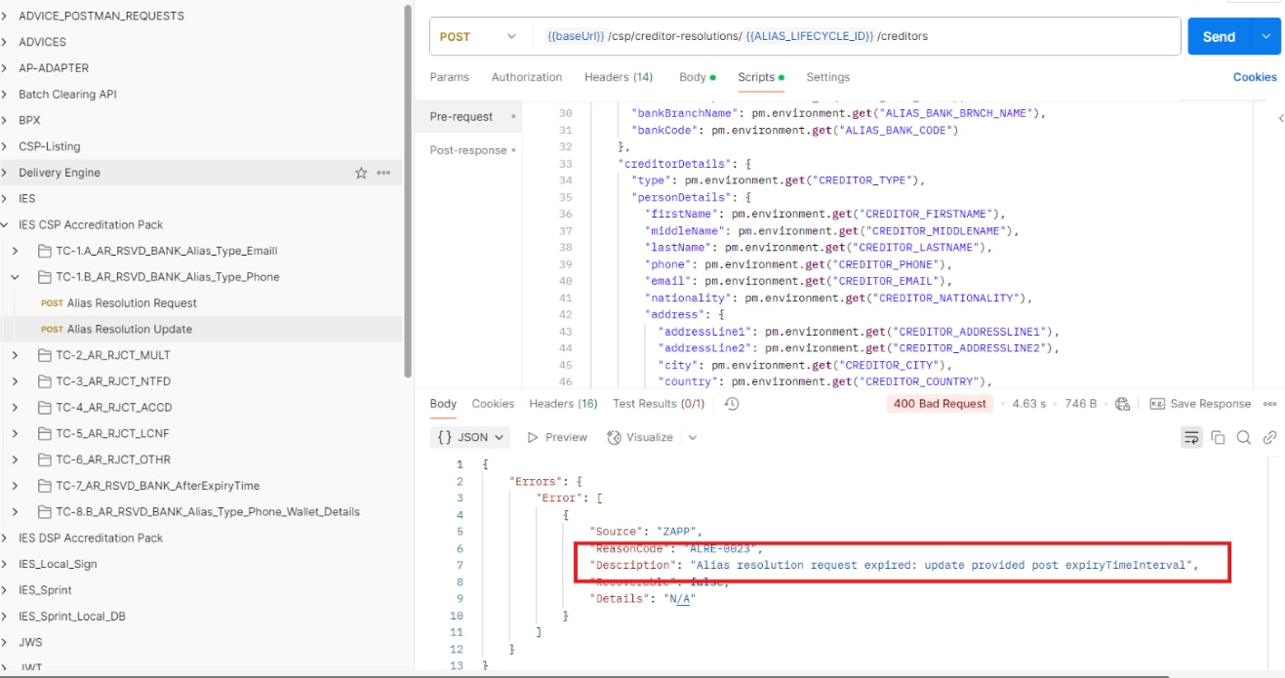Select the CSP-Listing collection
Viewport: 1285px width, 678px height.
pos(50,146)
